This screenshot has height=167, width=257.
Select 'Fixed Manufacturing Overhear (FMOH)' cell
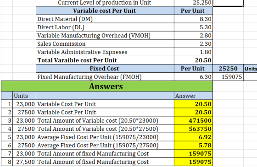pyautogui.click(x=105, y=77)
